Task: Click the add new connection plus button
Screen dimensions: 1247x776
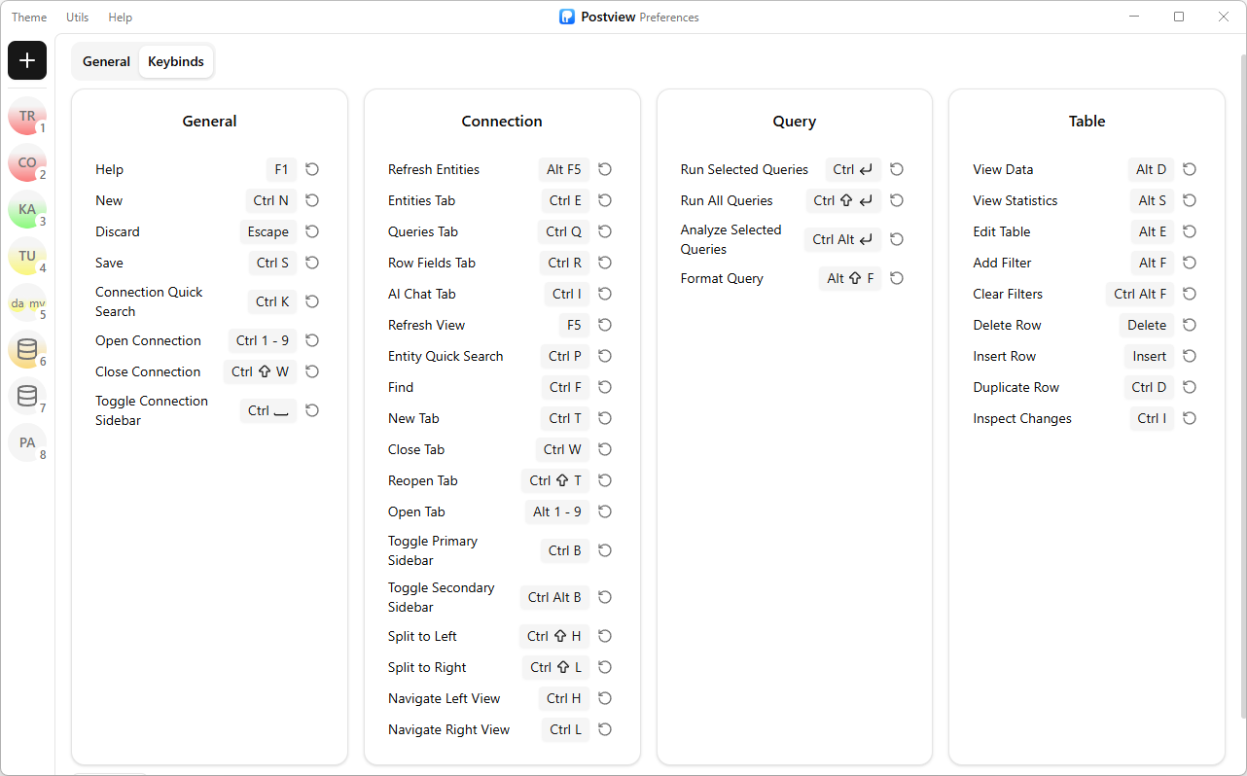Action: pyautogui.click(x=27, y=60)
